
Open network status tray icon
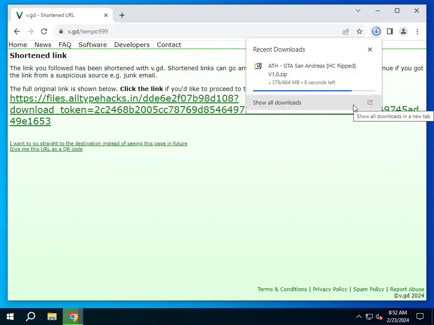(369, 317)
